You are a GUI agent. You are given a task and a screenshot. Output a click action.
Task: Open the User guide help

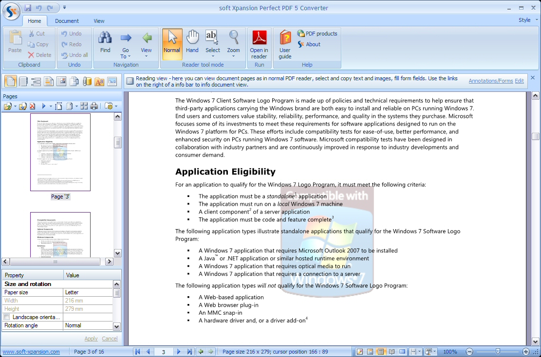click(x=285, y=44)
